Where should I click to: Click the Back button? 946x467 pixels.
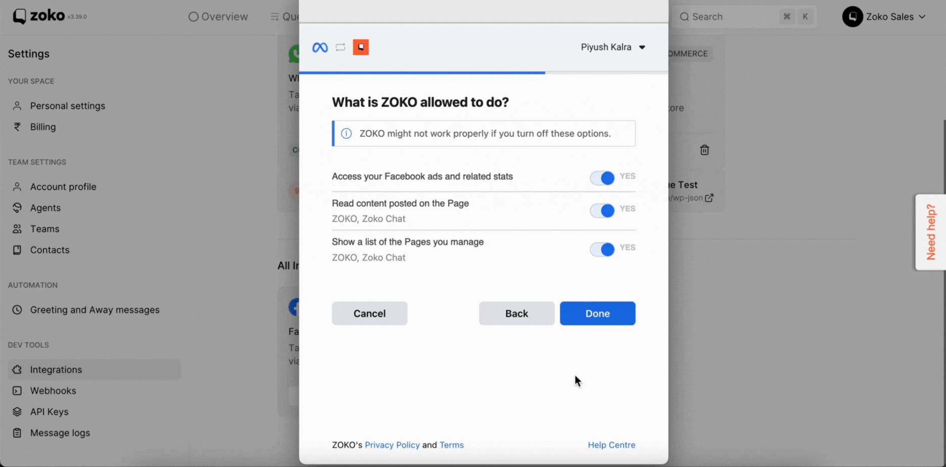(516, 313)
